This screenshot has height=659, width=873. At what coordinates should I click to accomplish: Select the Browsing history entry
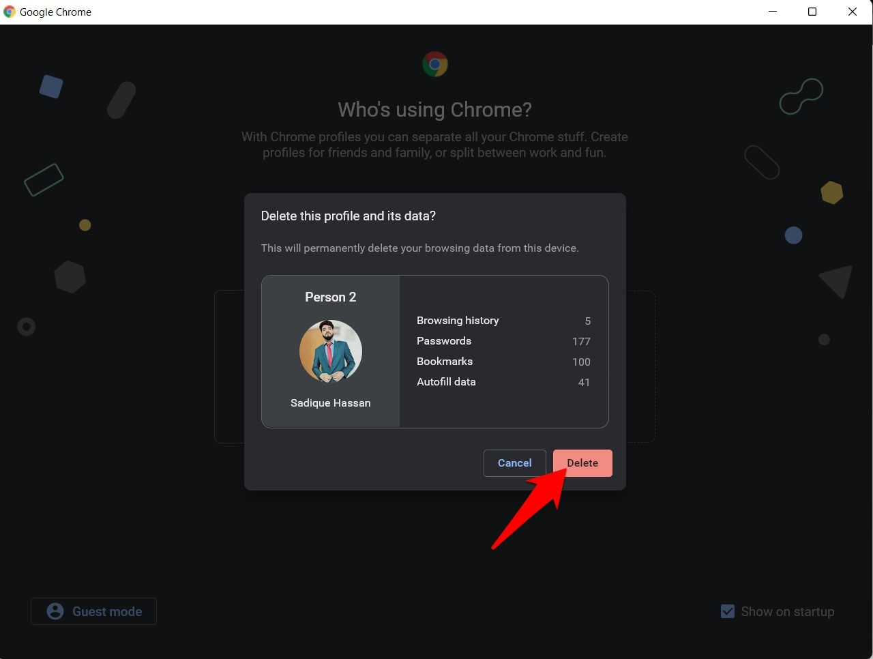(x=458, y=321)
